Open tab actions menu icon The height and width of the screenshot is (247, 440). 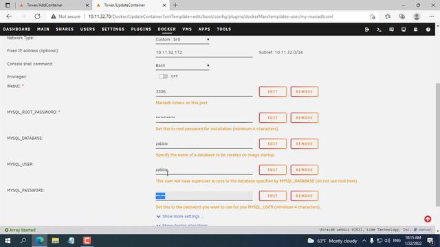(8, 5)
